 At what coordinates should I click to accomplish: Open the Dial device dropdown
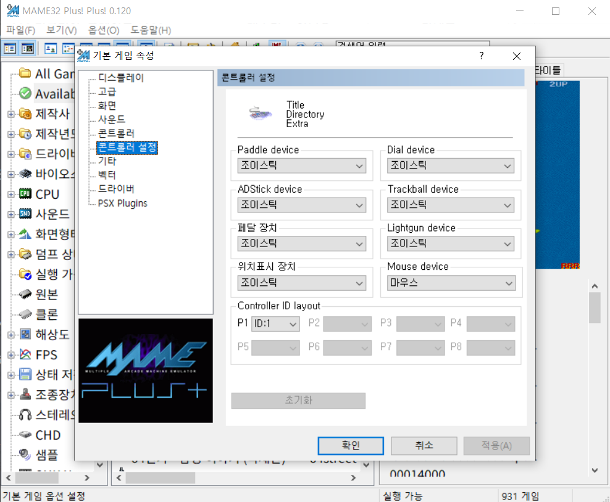(x=451, y=165)
